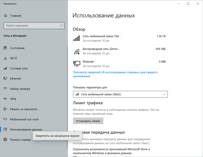203x157 pixels.
Task: Open the network selection dropdown showing Tele2
Action: coord(120,94)
